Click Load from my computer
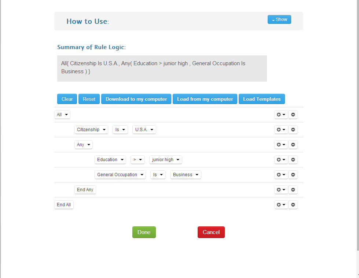The image size is (359, 278). [205, 99]
